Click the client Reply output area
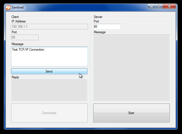182x134 pixels. tap(49, 91)
